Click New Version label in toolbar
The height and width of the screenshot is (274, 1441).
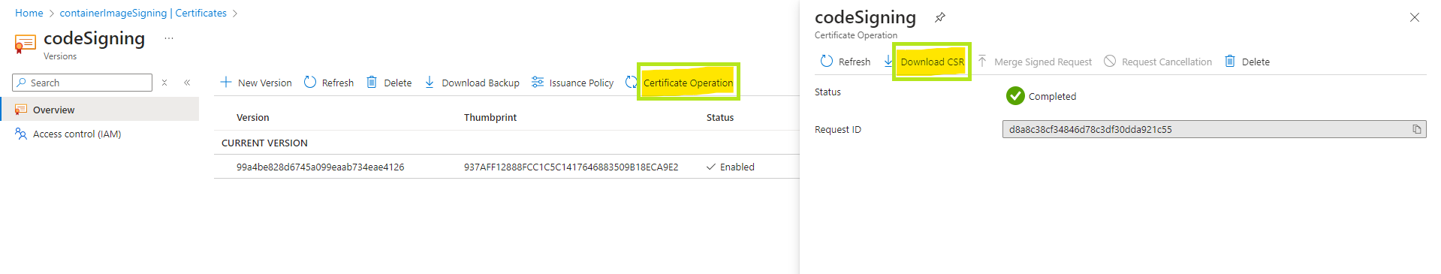[264, 83]
